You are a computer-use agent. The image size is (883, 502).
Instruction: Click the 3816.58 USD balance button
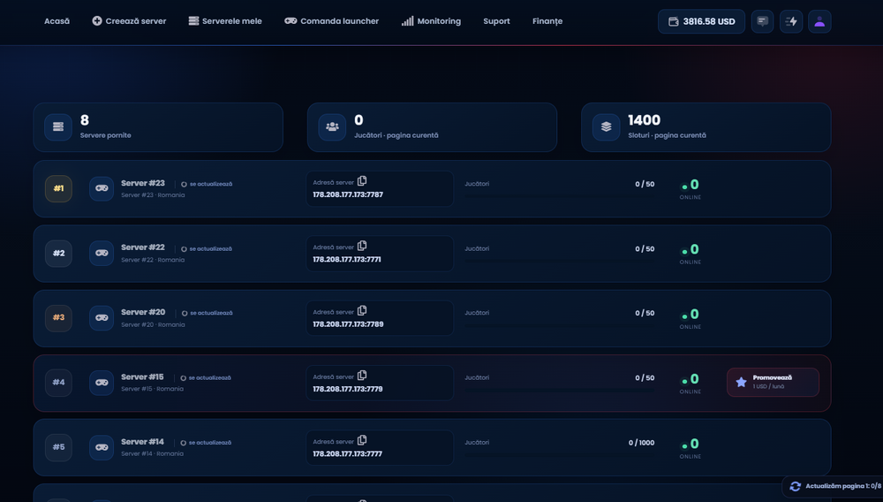pyautogui.click(x=701, y=21)
